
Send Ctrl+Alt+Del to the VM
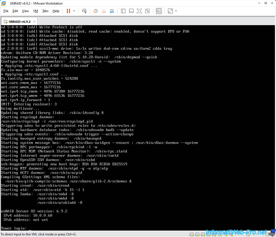[x=84, y=11]
